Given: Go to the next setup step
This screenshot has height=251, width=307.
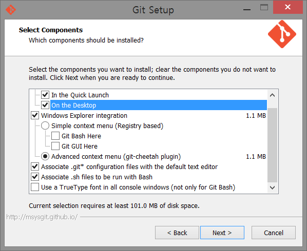Looking at the screenshot, I should point(222,233).
